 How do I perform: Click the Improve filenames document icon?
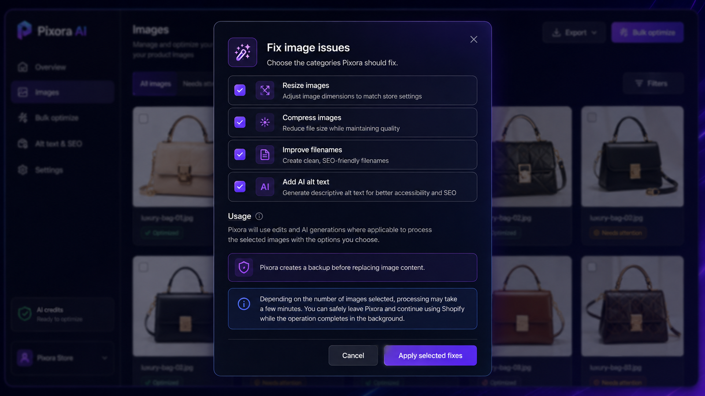pyautogui.click(x=265, y=154)
